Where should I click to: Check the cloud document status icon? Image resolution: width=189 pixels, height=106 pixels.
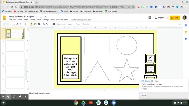click(x=45, y=16)
